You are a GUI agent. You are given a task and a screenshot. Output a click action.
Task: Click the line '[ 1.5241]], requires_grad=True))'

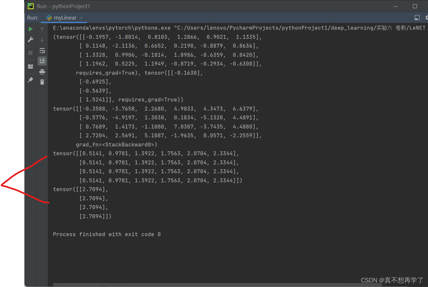131,99
